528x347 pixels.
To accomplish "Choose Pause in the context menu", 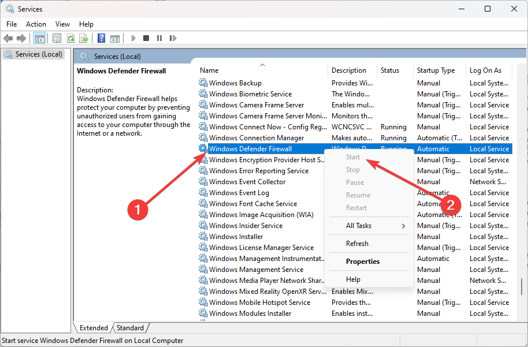I will click(355, 182).
